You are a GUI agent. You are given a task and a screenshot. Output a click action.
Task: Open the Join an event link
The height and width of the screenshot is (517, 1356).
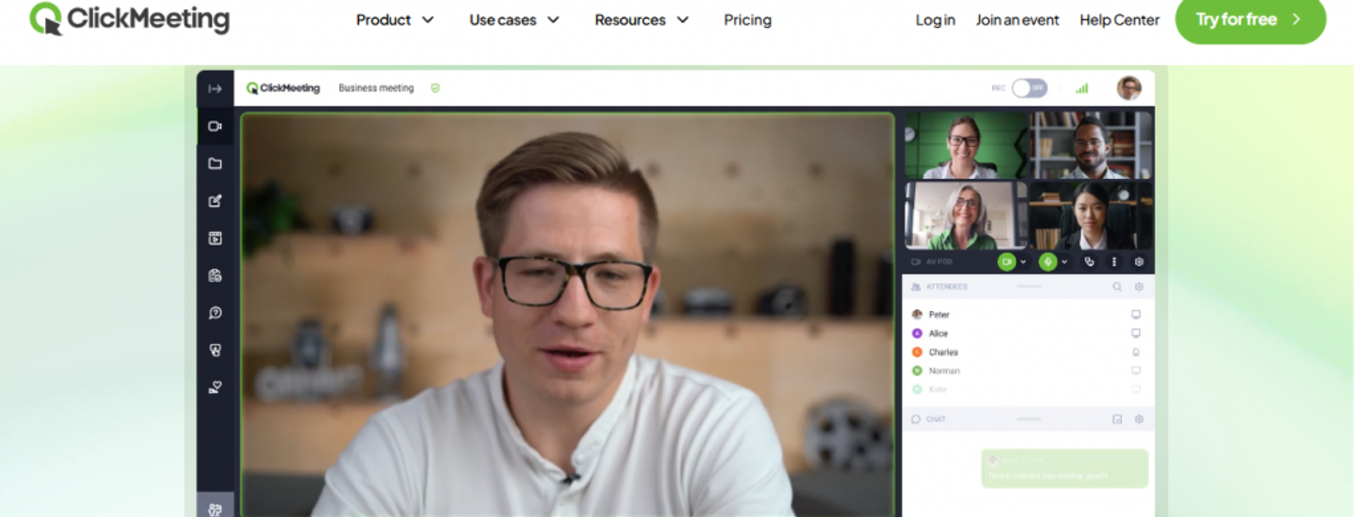pos(1017,20)
